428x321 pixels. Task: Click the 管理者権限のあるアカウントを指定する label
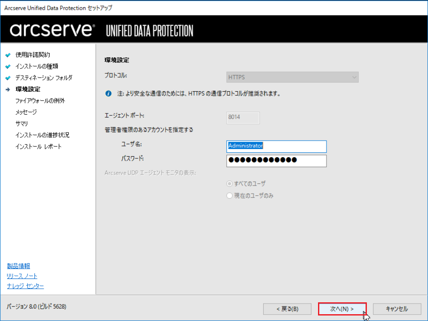click(x=149, y=130)
